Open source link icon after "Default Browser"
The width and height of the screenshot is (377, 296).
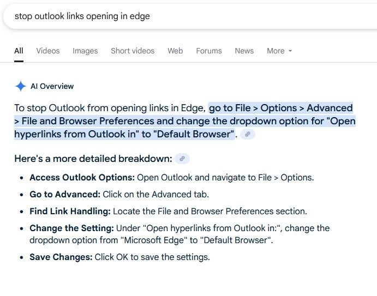tap(248, 134)
